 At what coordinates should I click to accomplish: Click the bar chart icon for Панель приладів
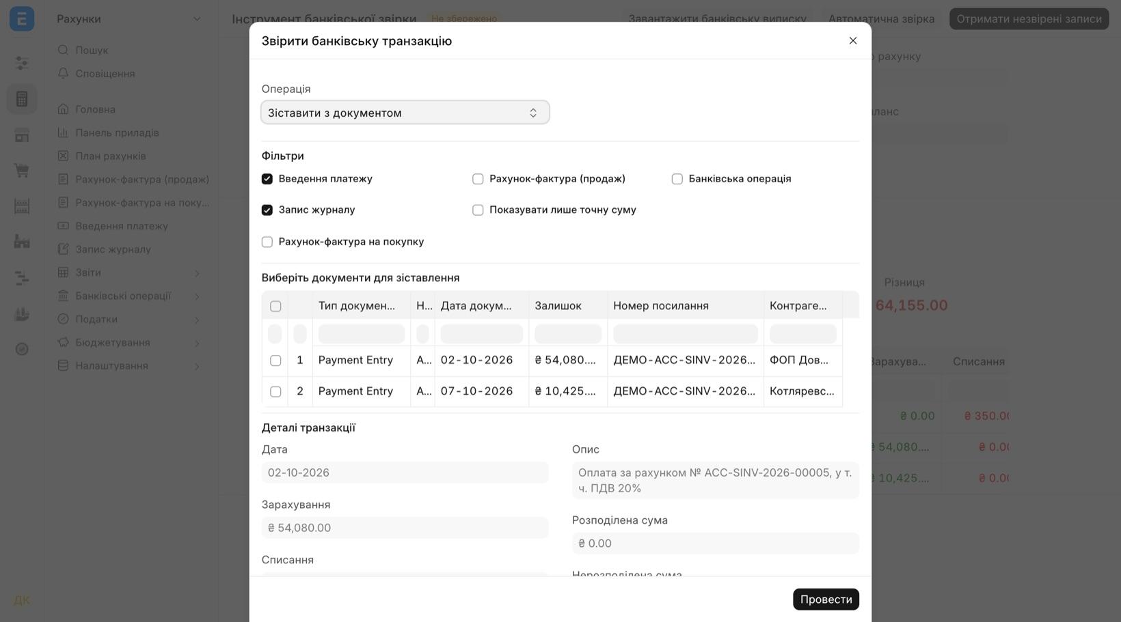tap(63, 132)
